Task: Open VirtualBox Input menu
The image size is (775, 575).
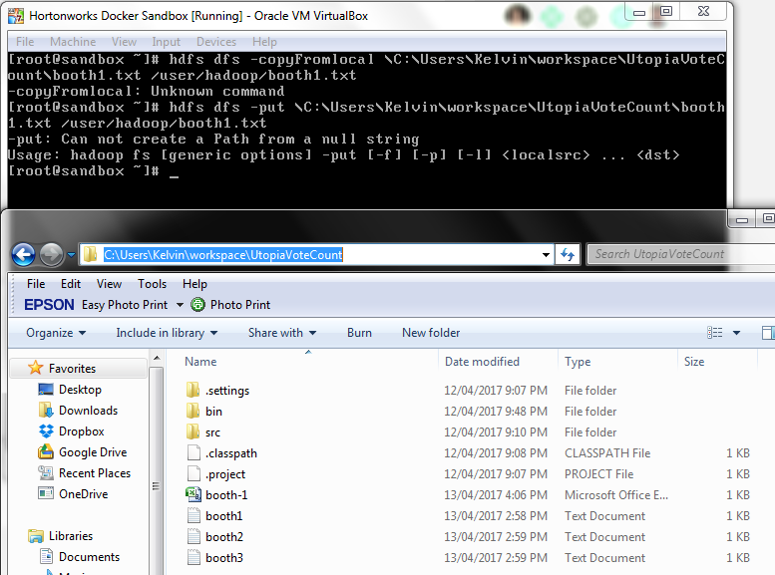Action: tap(166, 42)
